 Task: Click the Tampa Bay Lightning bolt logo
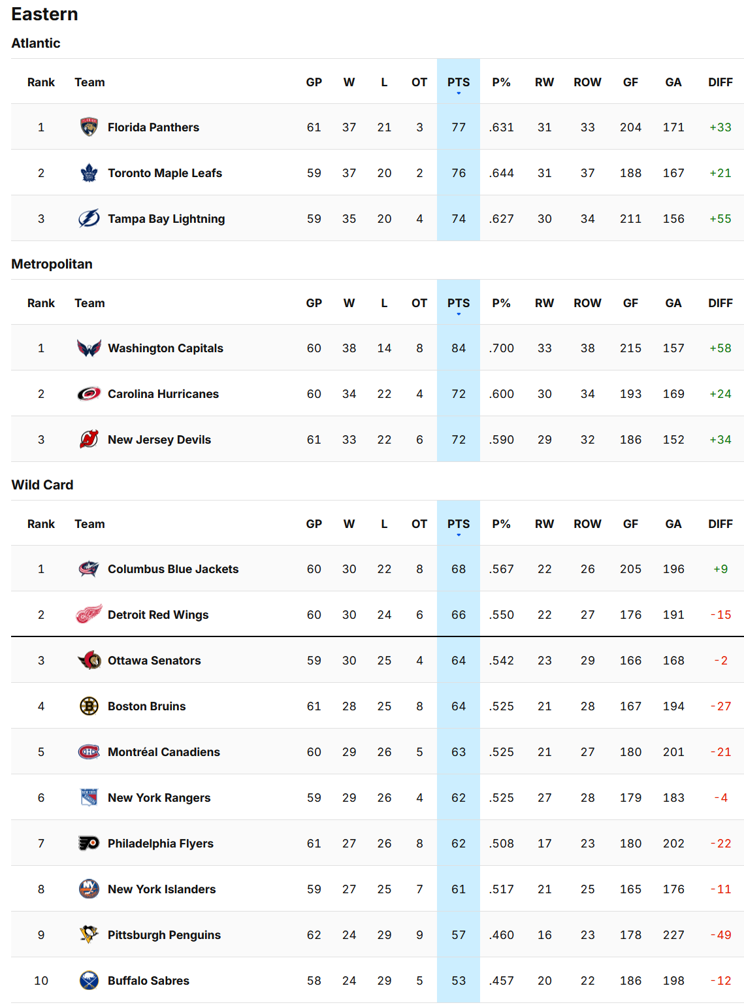click(x=89, y=218)
